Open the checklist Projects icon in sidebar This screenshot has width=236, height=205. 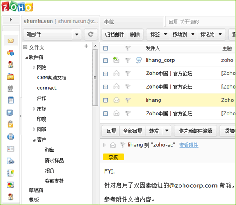11,173
